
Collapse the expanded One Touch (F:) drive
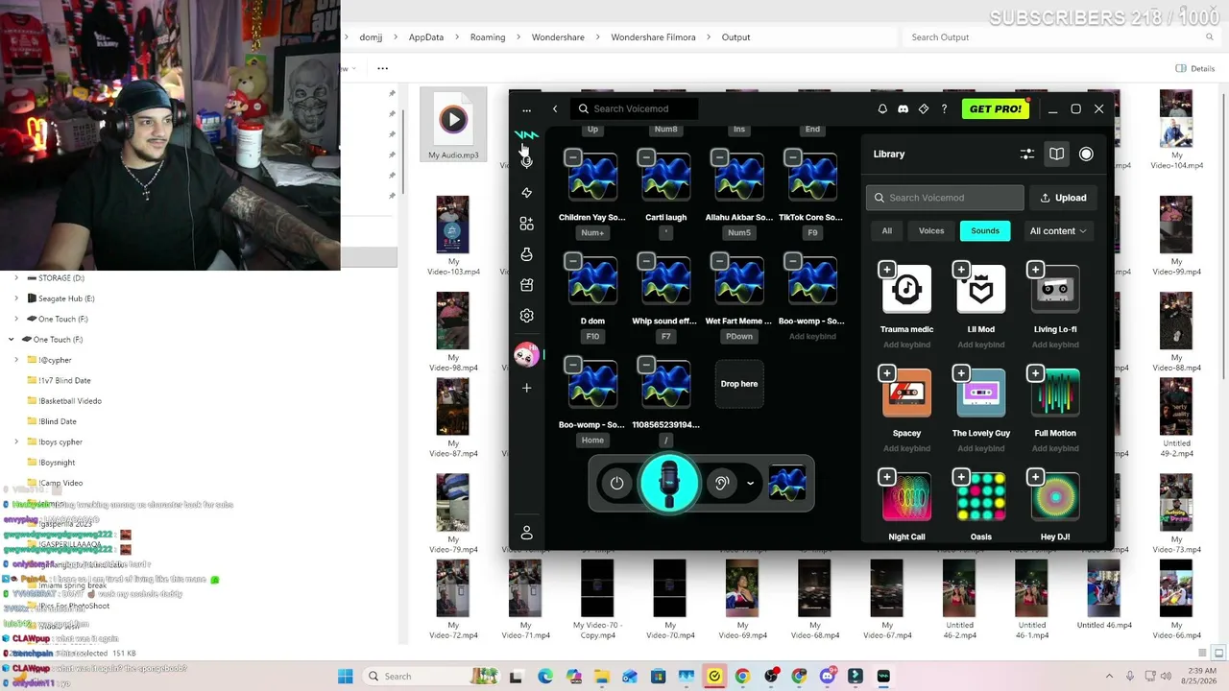[x=11, y=340]
